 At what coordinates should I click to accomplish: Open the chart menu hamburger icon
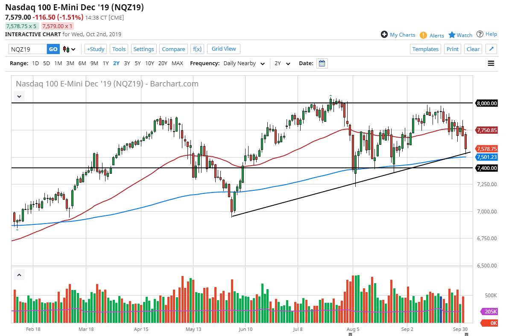point(491,63)
